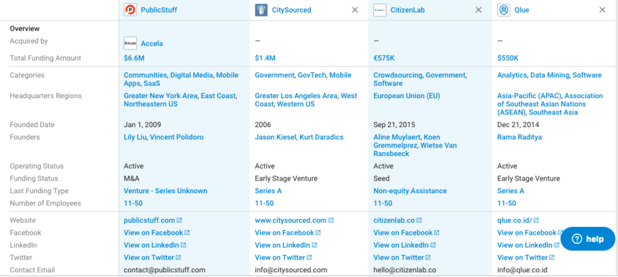Open Qlue's View on Twitter link
The width and height of the screenshot is (618, 277).
point(522,257)
